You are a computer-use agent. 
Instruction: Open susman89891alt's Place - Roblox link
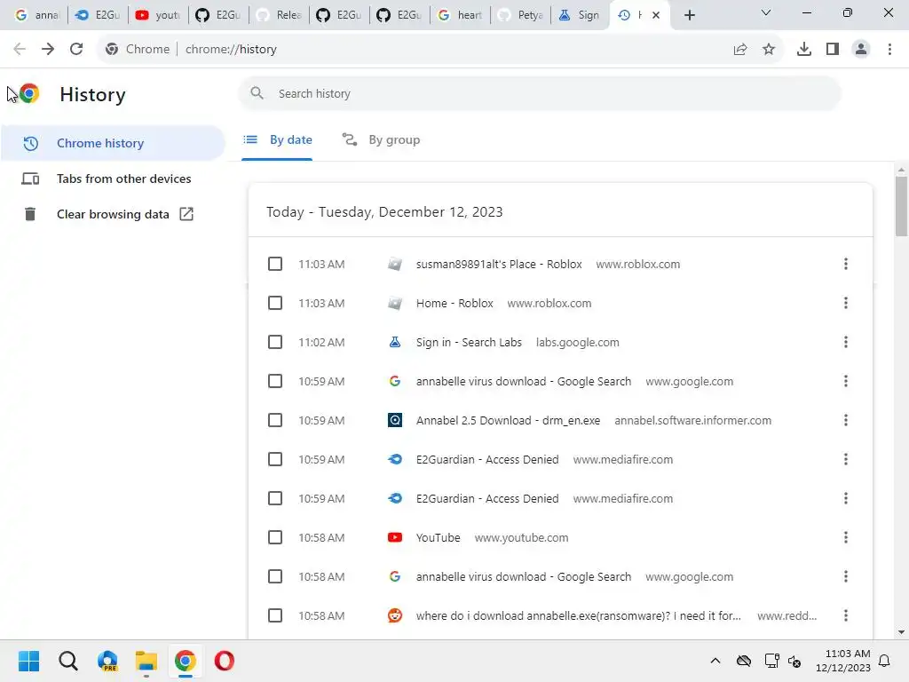pos(499,264)
